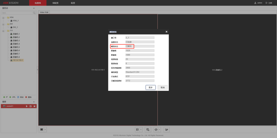Viewport: 277px width, 138px height.
Task: Click the window layout icon at bottom left
Action: (41, 130)
